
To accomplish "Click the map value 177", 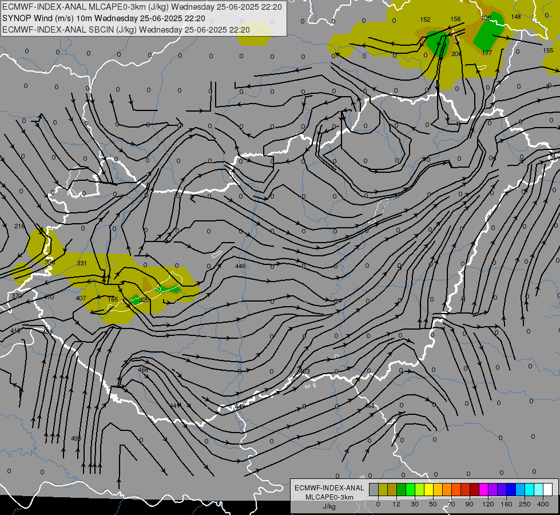I will (487, 53).
